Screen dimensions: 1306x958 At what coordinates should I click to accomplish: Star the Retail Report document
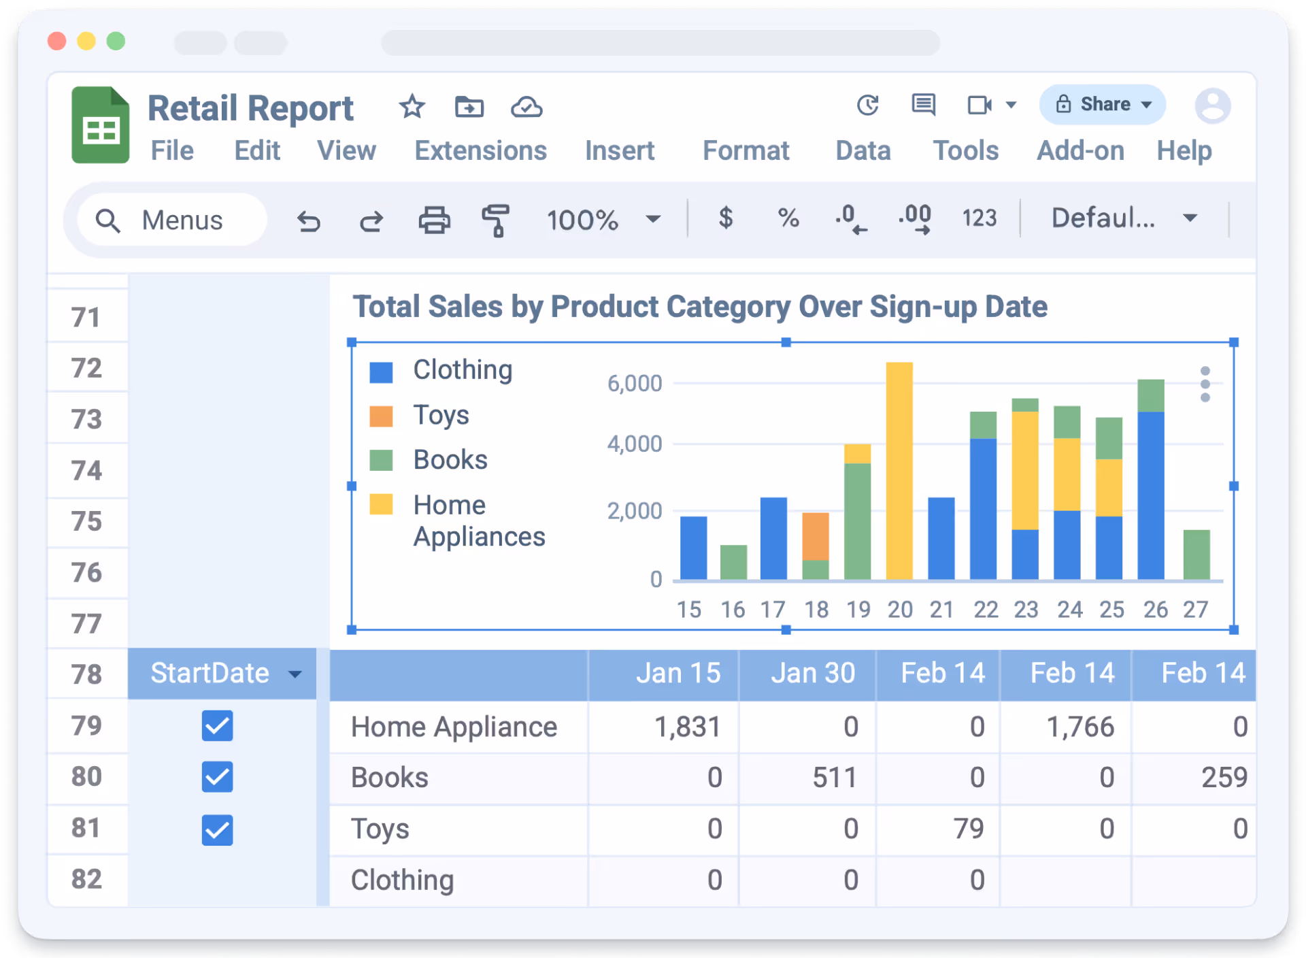[x=412, y=107]
